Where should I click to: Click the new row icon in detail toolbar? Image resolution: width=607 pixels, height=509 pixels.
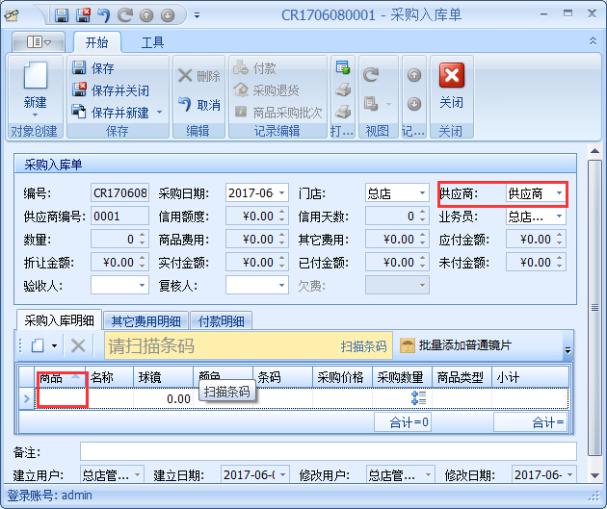pyautogui.click(x=38, y=345)
